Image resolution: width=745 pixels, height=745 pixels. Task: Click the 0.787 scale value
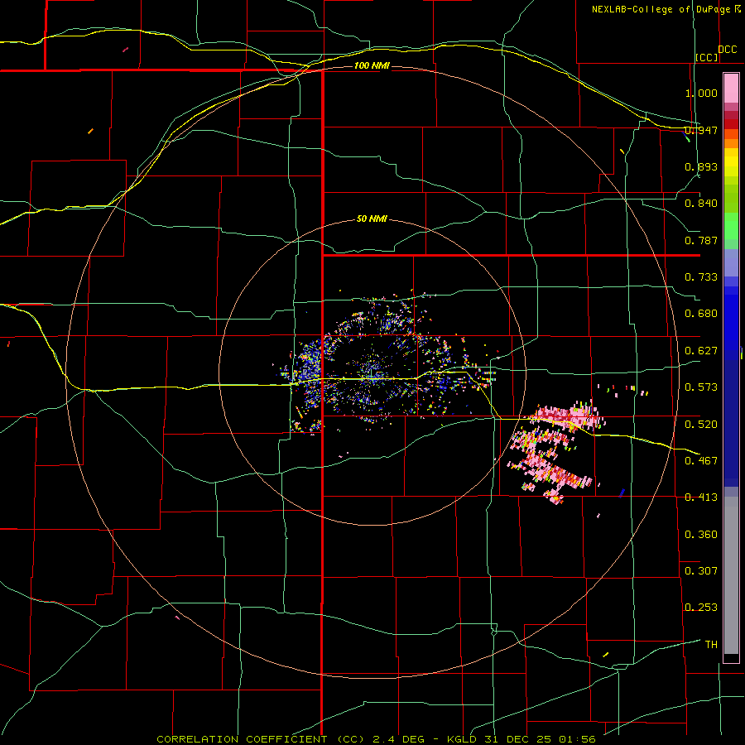701,240
